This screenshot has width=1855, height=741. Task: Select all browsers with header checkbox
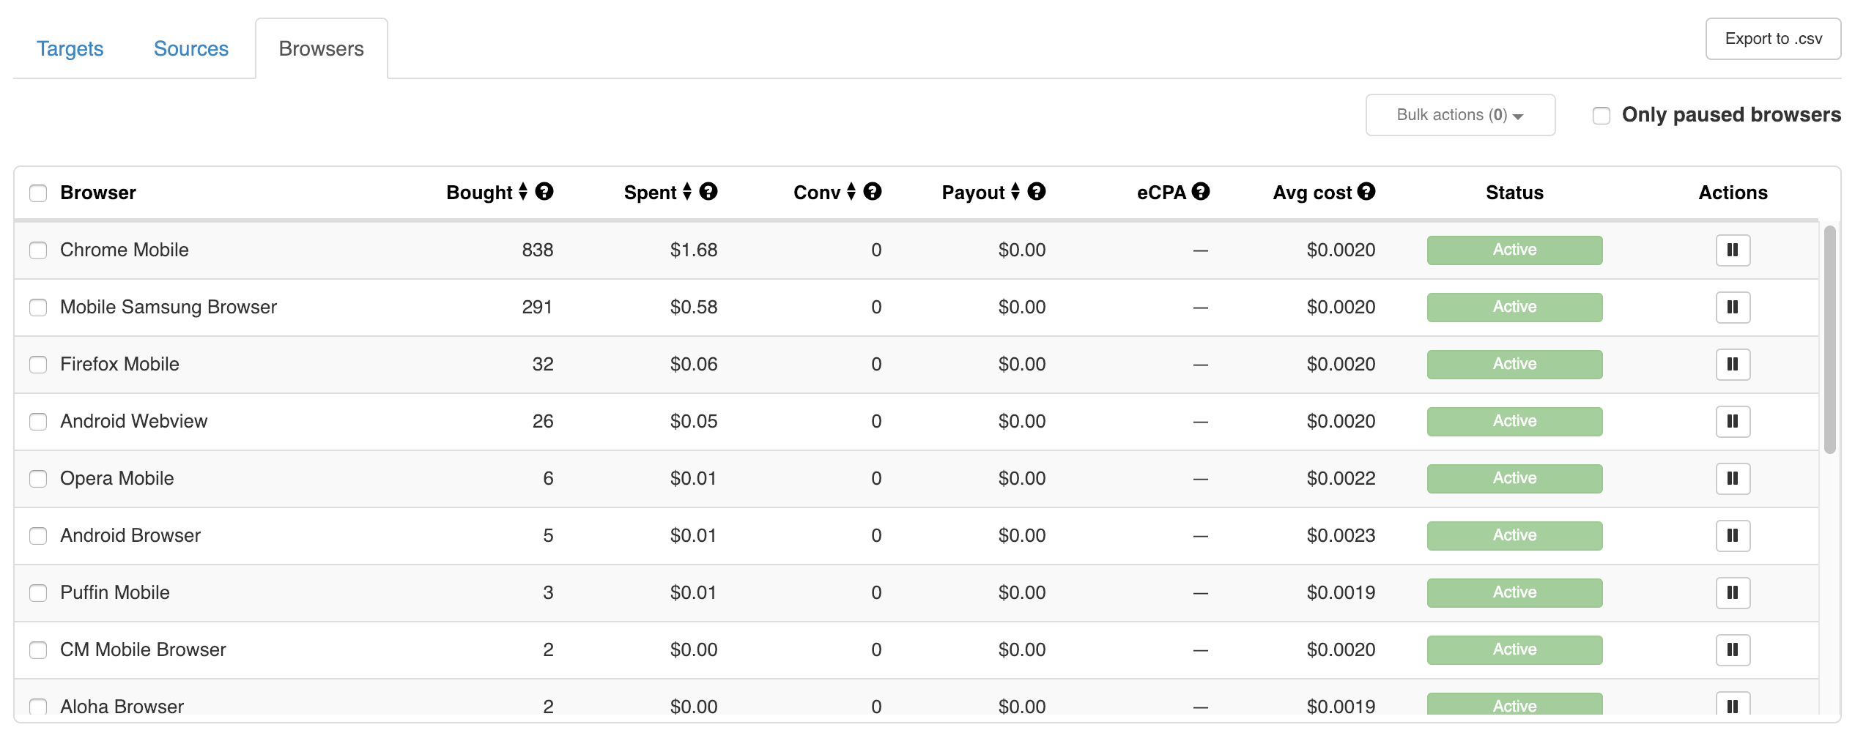38,193
